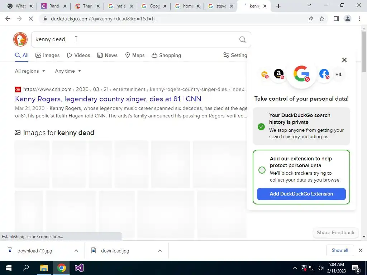Switch to the Maps tab
367x275 pixels.
pyautogui.click(x=135, y=56)
